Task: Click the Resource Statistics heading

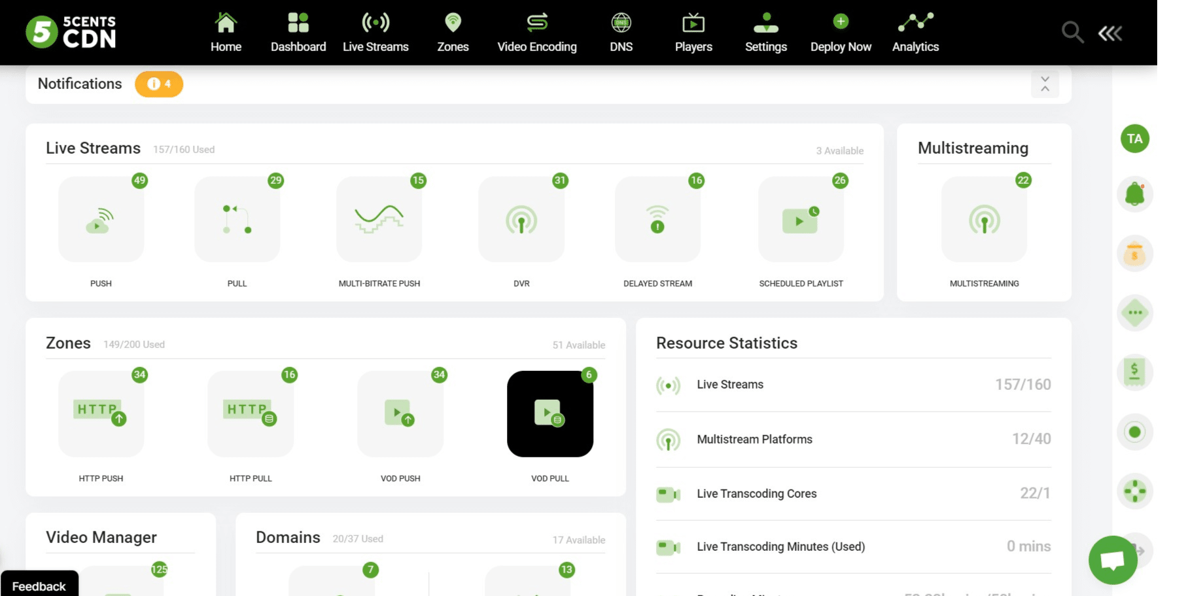Action: pyautogui.click(x=727, y=343)
